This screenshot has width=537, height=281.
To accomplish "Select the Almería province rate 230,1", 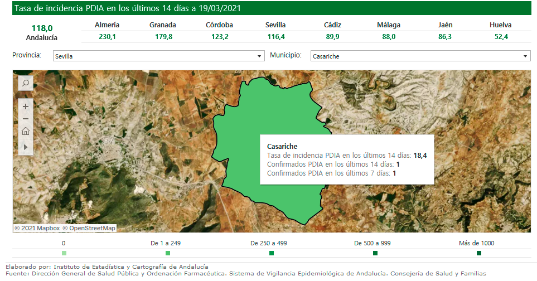I will tap(107, 37).
